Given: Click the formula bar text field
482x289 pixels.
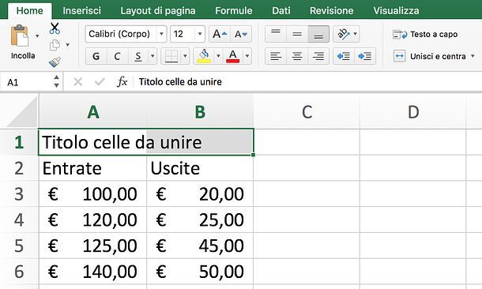Looking at the screenshot, I should 307,82.
